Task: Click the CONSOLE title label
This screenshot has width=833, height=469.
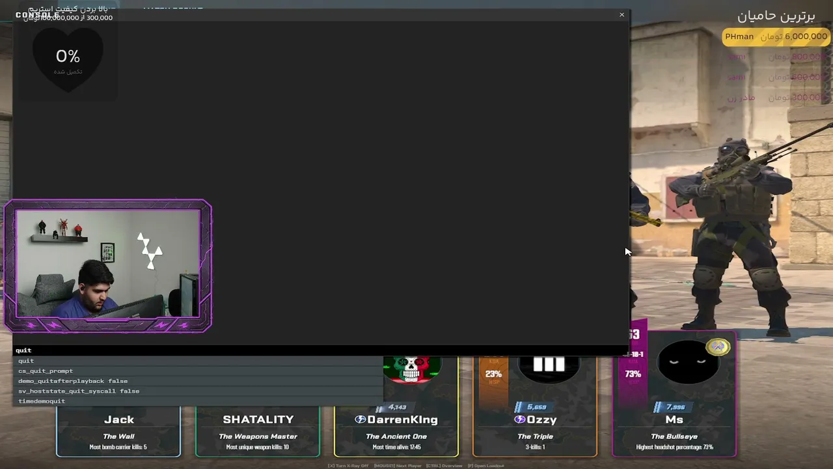Action: click(37, 15)
